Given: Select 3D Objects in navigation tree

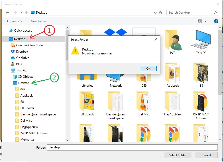Looking at the screenshot, I should point(23,77).
